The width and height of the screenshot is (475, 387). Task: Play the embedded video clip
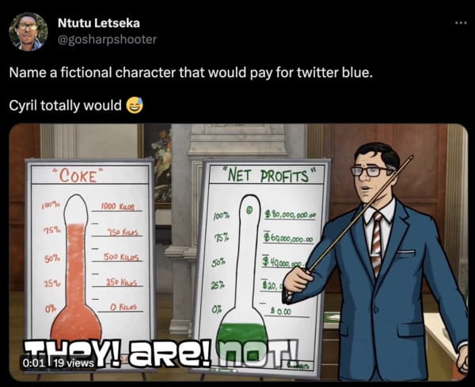tap(238, 252)
